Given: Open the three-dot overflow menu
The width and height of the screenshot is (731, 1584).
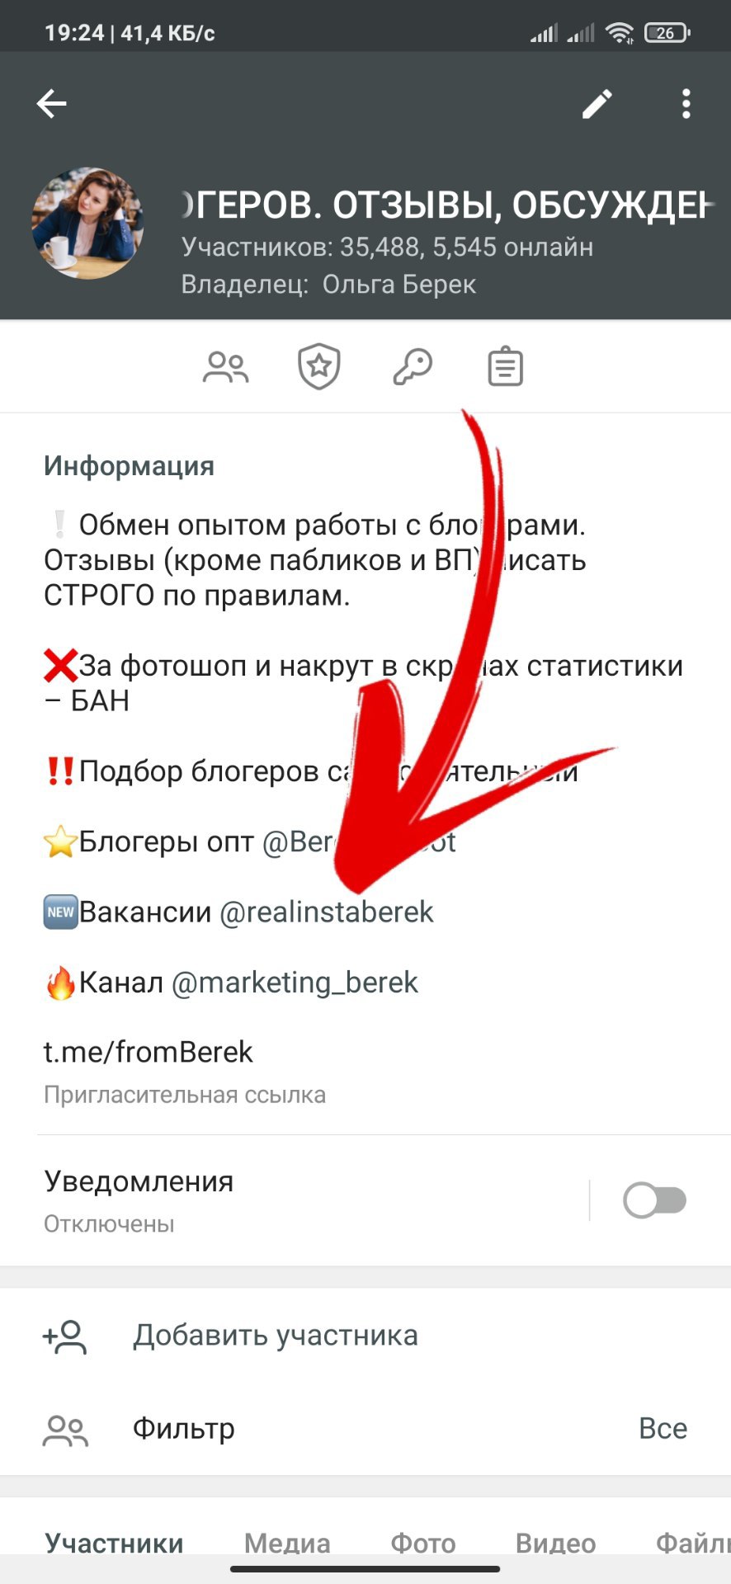Looking at the screenshot, I should pyautogui.click(x=686, y=104).
